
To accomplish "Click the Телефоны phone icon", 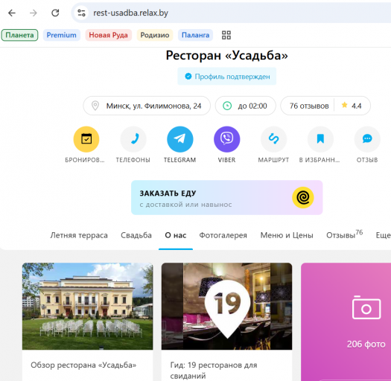I will point(133,139).
